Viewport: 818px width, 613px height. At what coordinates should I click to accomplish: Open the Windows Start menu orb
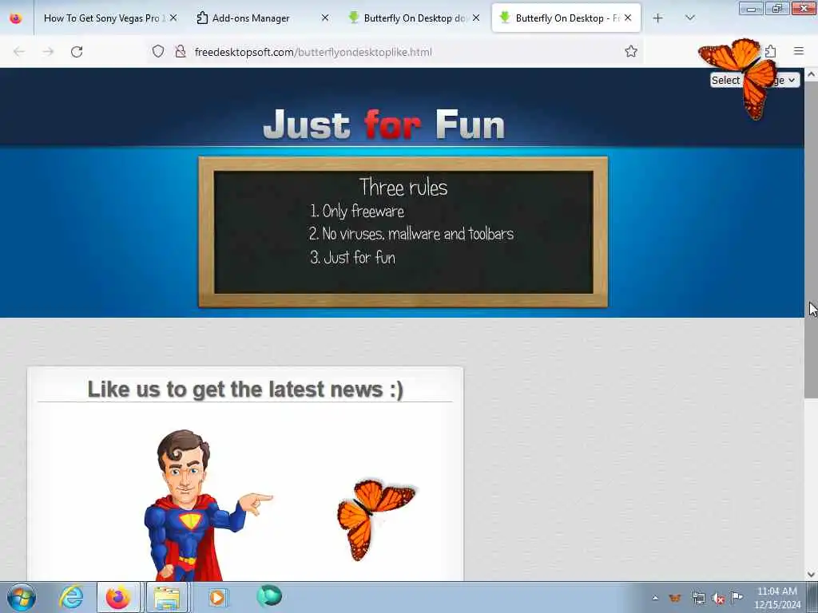tap(22, 597)
